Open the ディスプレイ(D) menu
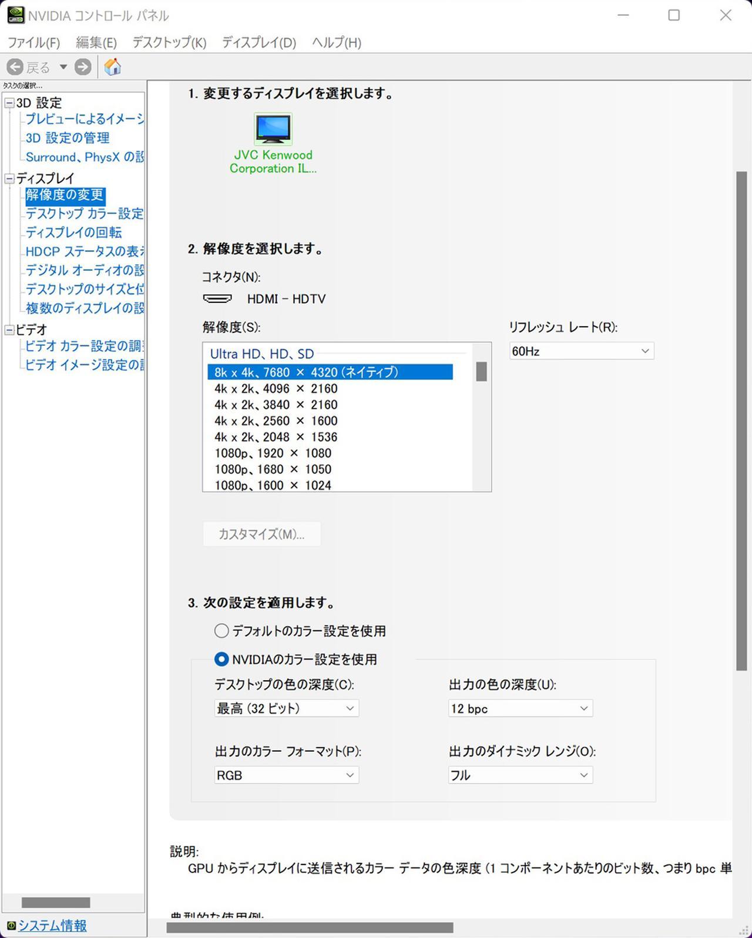The width and height of the screenshot is (752, 938). tap(259, 42)
